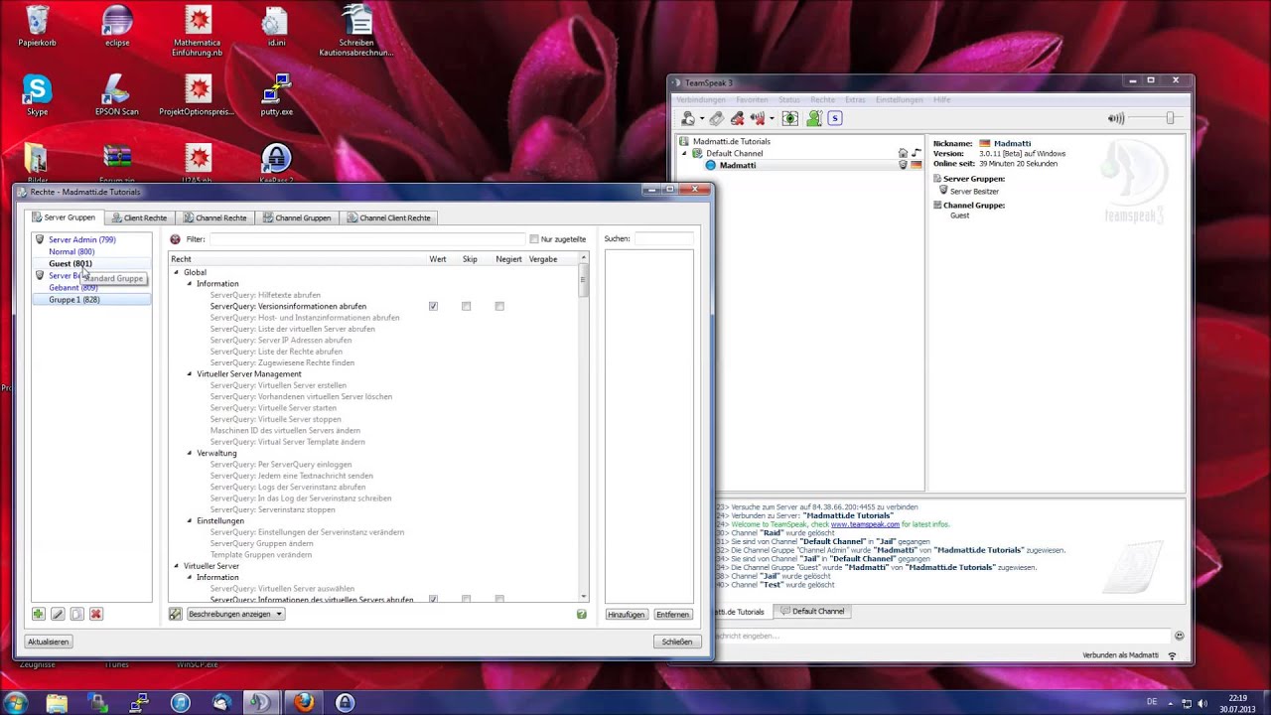
Task: Click the Firefox icon in the taskbar
Action: point(302,702)
